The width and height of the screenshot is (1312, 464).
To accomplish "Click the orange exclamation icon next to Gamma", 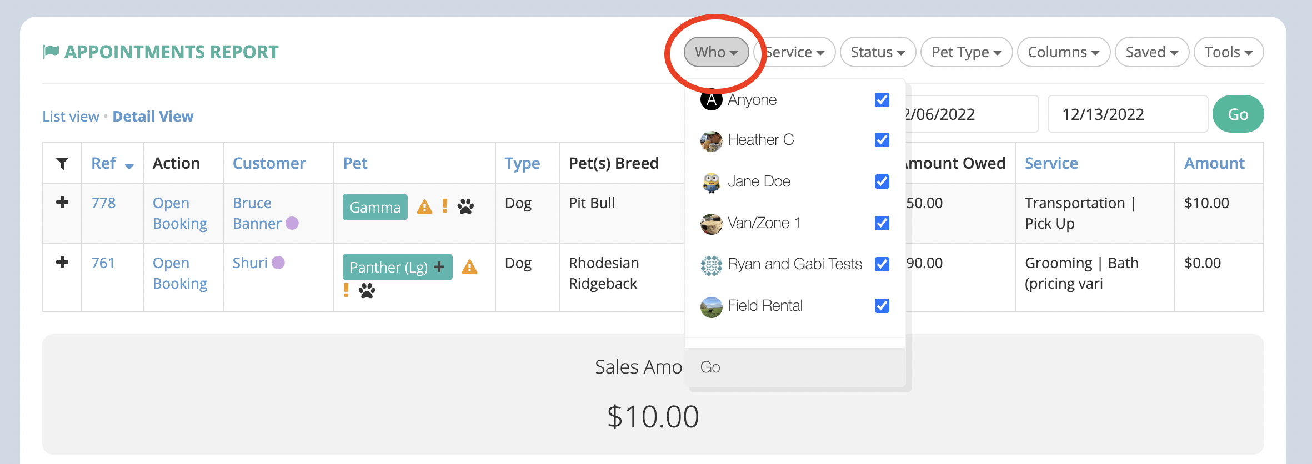I will (445, 206).
